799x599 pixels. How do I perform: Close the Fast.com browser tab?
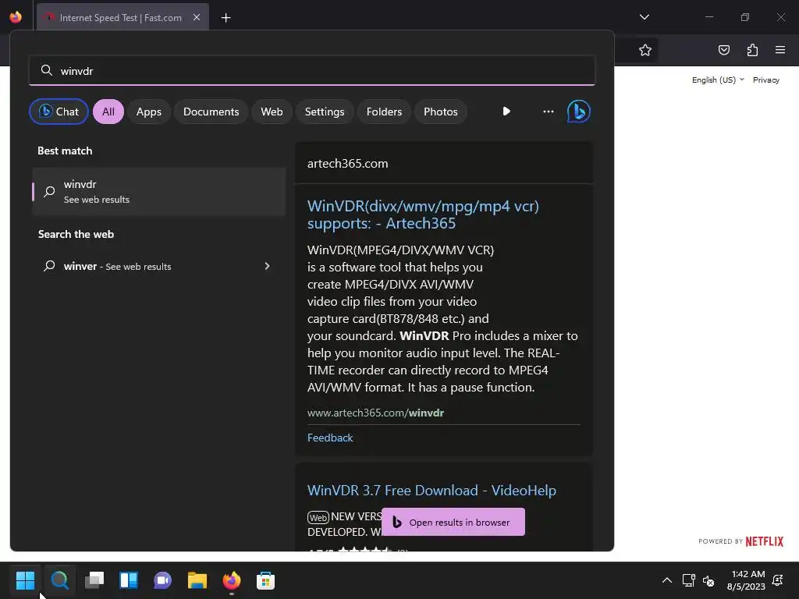[197, 17]
